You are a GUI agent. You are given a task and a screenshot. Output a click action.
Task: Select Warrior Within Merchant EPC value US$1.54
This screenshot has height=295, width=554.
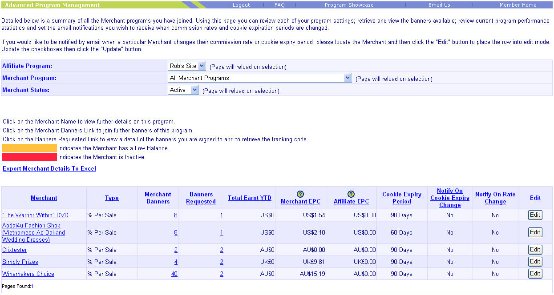pos(314,215)
